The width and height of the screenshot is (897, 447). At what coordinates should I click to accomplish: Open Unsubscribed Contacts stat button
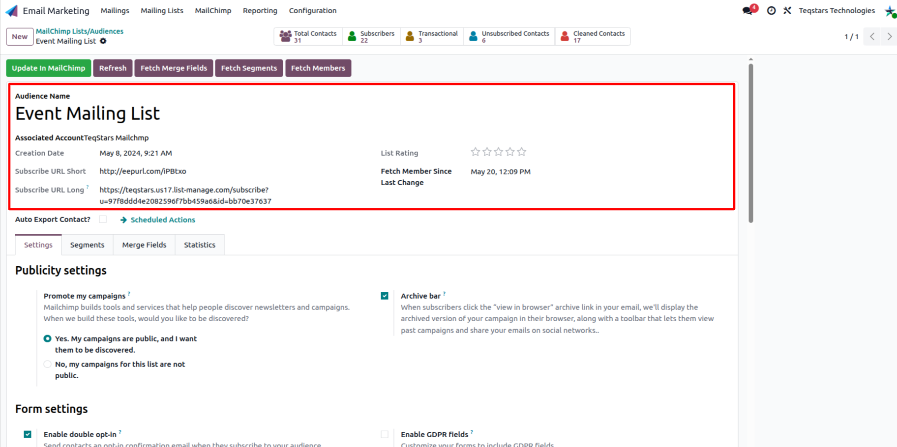pos(509,36)
